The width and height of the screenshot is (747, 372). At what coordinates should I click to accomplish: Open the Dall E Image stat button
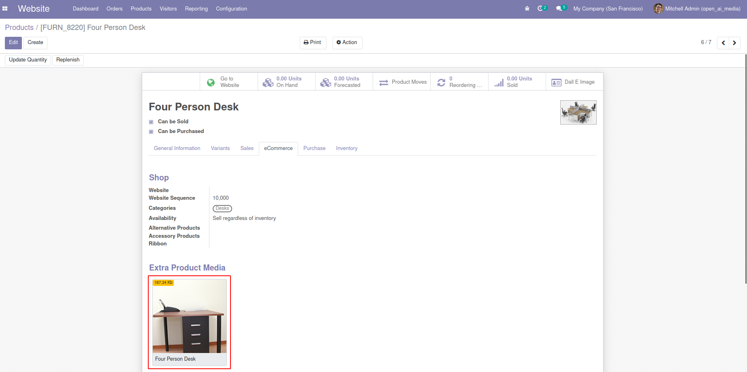574,82
